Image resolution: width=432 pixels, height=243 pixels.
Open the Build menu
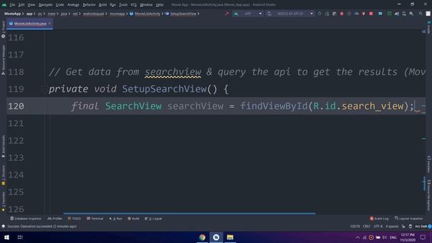click(x=103, y=5)
